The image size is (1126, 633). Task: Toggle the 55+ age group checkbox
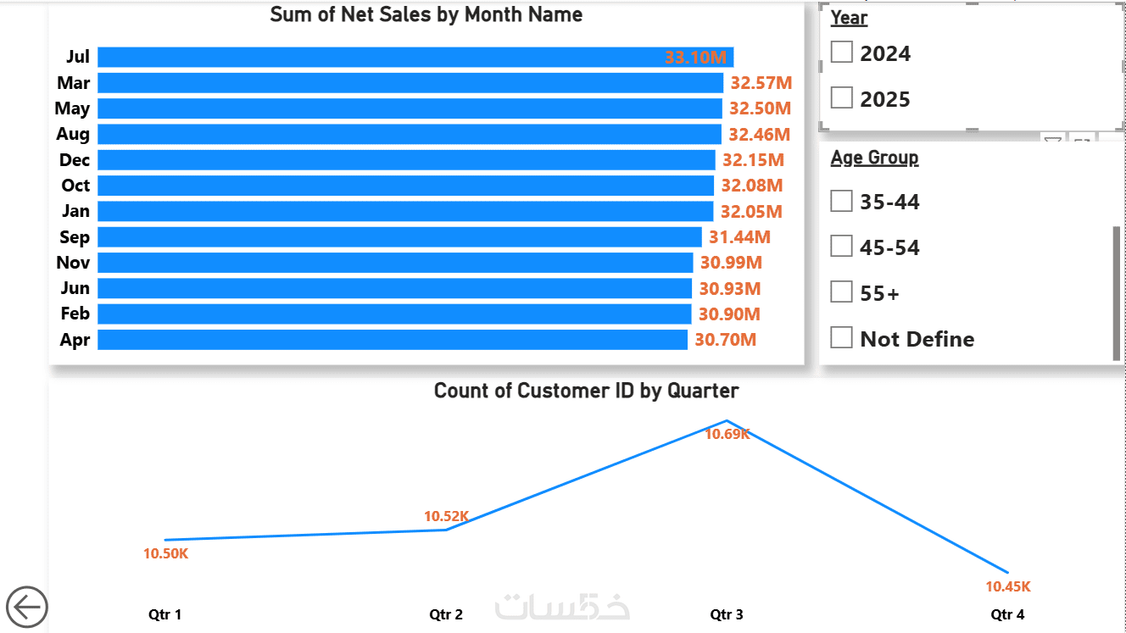[842, 292]
